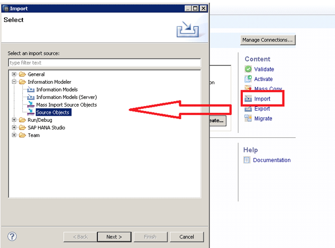The height and width of the screenshot is (248, 335).
Task: Click the Information Models import icon
Action: tap(31, 89)
